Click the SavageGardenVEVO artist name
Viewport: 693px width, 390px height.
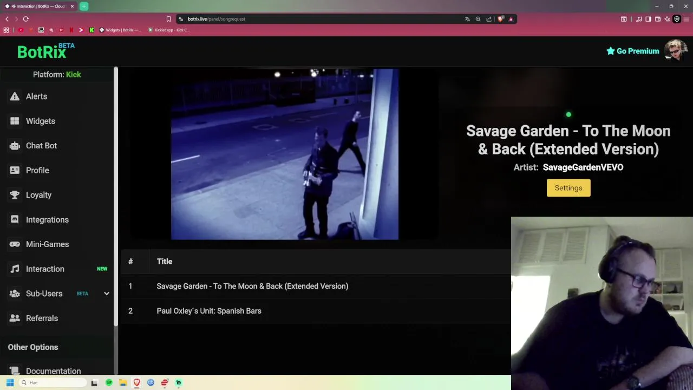coord(583,167)
